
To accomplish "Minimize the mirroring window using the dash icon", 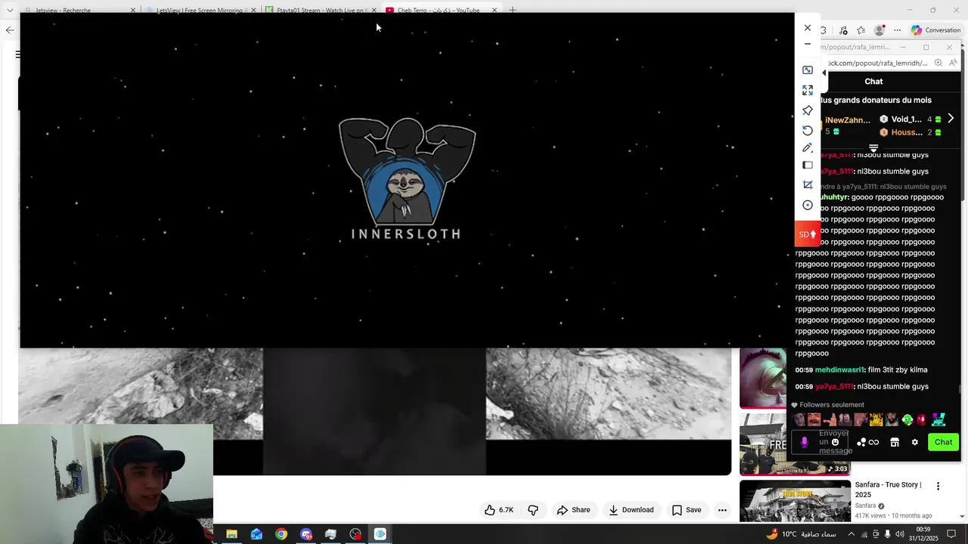I will click(x=807, y=44).
